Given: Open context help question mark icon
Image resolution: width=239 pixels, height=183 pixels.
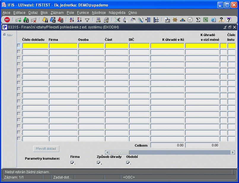Looking at the screenshot, I should [x=229, y=20].
